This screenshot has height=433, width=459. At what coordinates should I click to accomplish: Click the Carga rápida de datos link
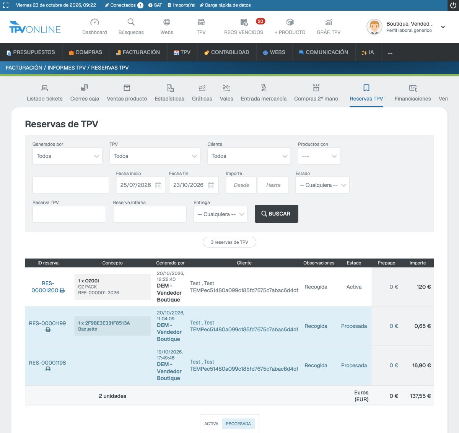click(225, 5)
